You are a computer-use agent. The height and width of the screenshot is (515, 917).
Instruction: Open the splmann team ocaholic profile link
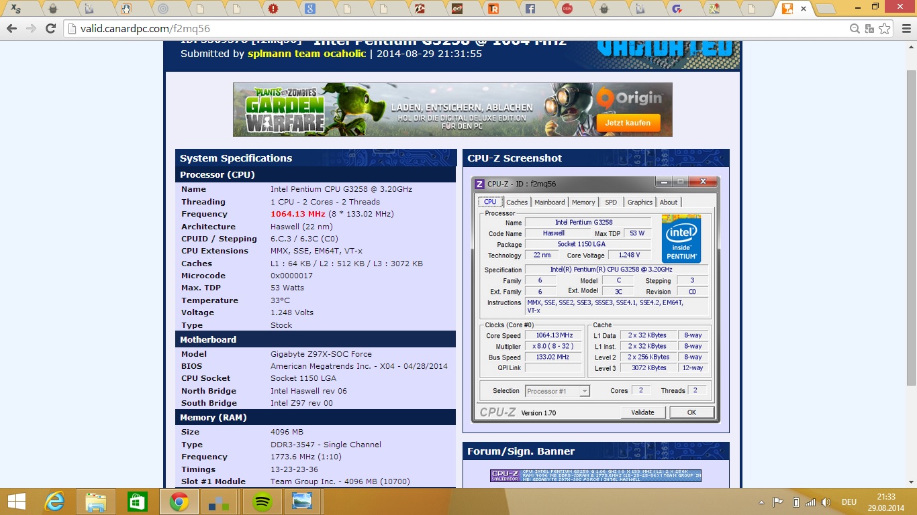tap(307, 54)
